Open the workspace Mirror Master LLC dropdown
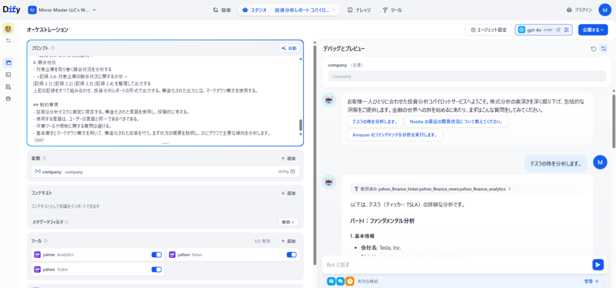 tap(62, 10)
